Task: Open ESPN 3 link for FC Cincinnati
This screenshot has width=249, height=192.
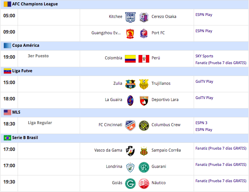Action: tap(201, 123)
